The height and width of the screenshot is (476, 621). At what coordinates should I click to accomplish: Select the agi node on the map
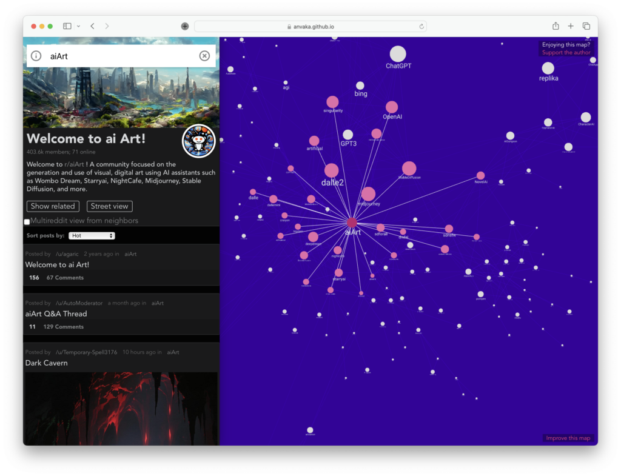click(x=286, y=82)
